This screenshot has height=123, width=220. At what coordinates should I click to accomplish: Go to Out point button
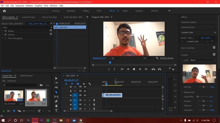pos(146,69)
